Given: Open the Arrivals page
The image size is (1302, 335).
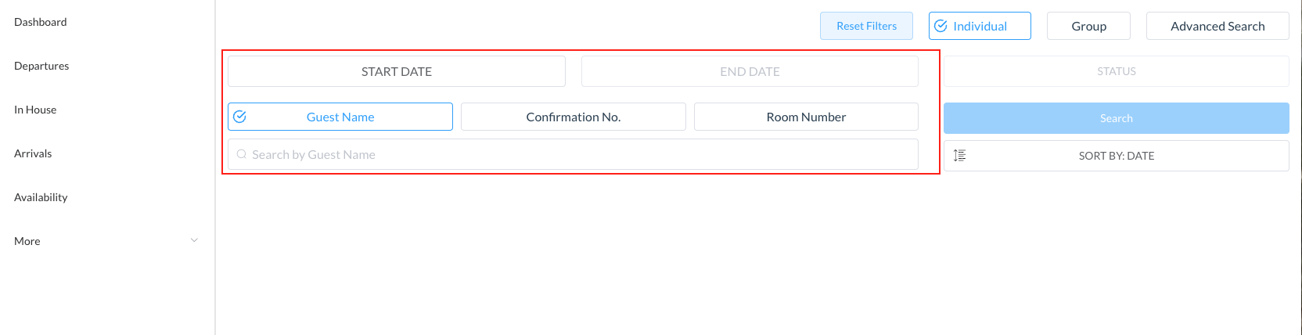Looking at the screenshot, I should (x=33, y=153).
